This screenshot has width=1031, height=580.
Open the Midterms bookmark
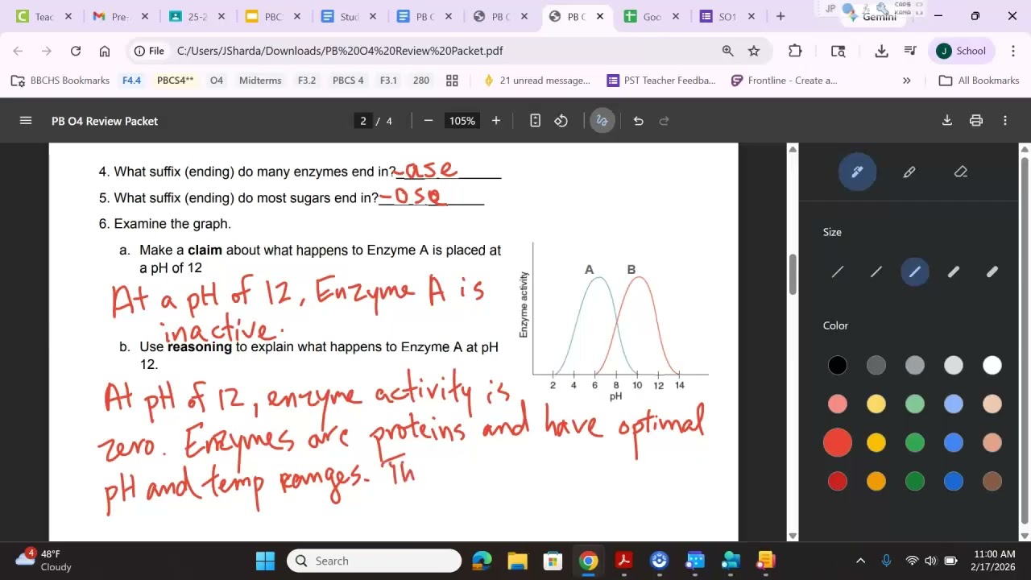[x=260, y=81]
